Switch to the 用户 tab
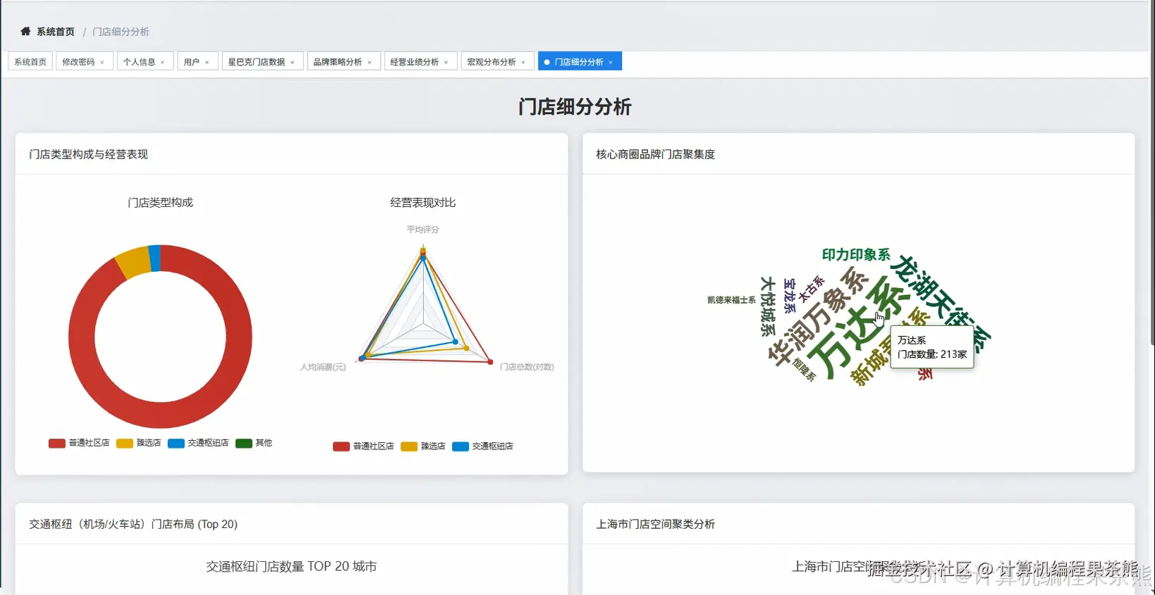The width and height of the screenshot is (1155, 595). tap(191, 62)
